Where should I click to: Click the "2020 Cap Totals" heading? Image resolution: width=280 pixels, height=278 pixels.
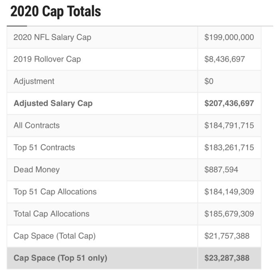coord(56,12)
